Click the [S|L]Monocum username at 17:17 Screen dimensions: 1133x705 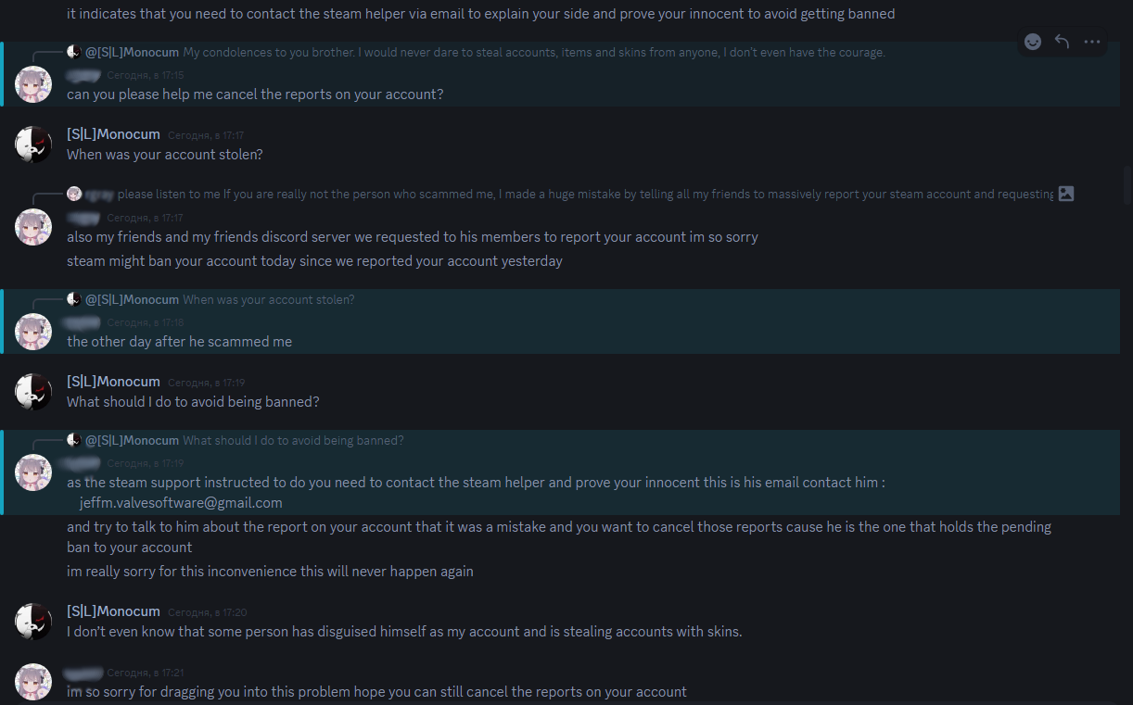pyautogui.click(x=113, y=134)
